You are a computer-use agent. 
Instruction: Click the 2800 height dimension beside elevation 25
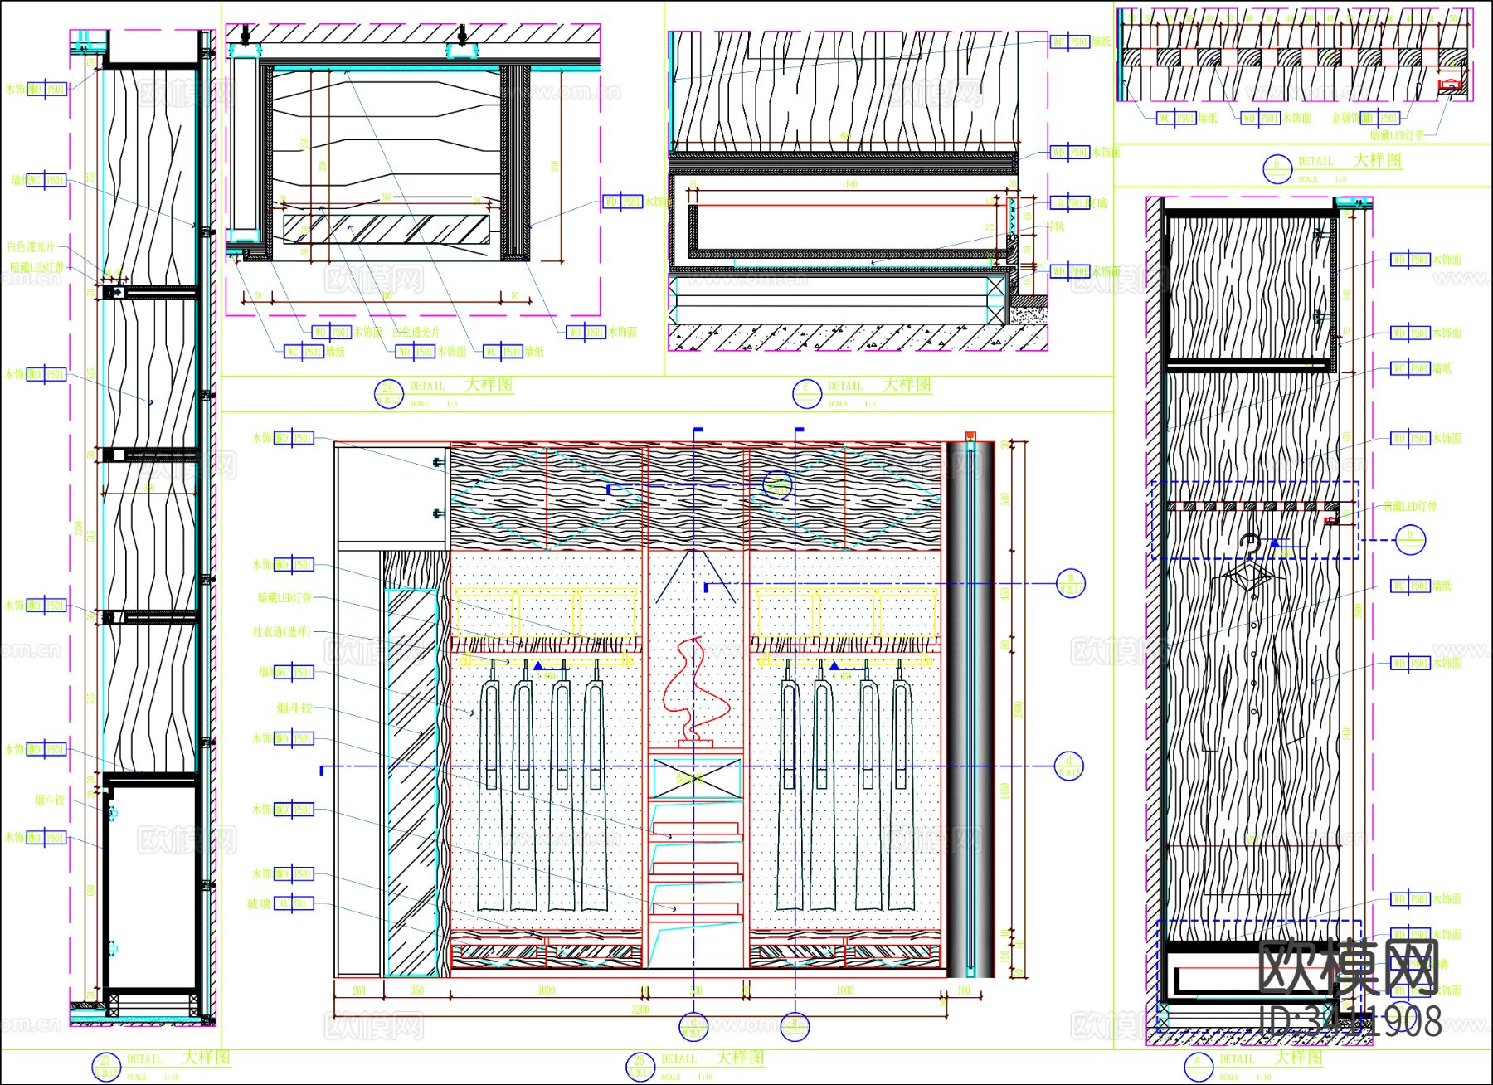(x=1018, y=709)
